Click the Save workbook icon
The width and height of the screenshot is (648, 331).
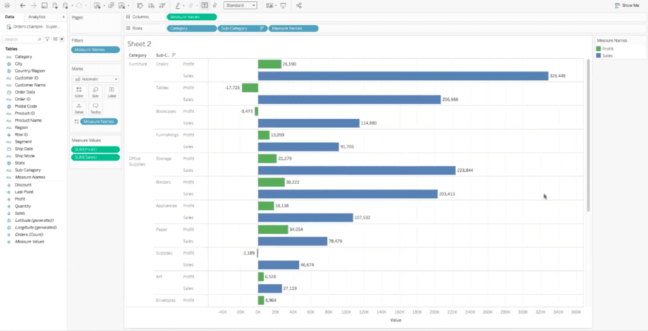pyautogui.click(x=44, y=6)
